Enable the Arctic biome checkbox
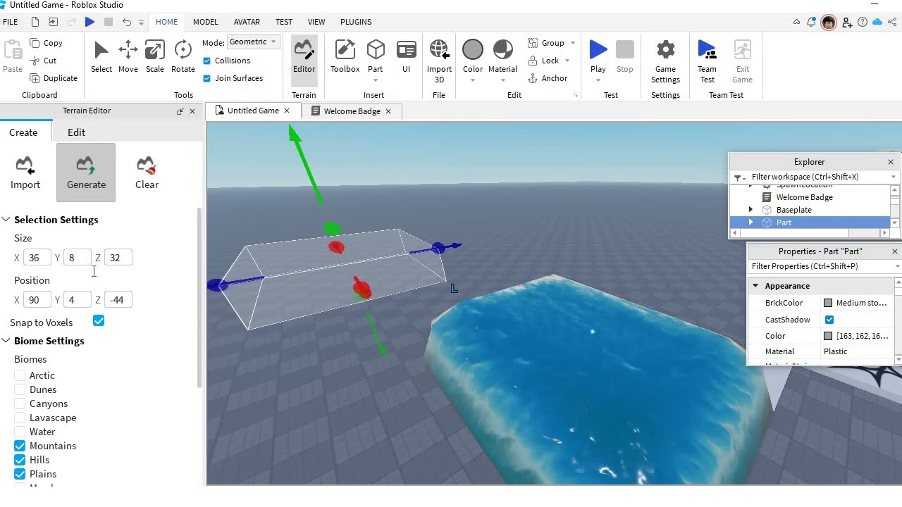Viewport: 902px width, 507px height. click(x=20, y=375)
